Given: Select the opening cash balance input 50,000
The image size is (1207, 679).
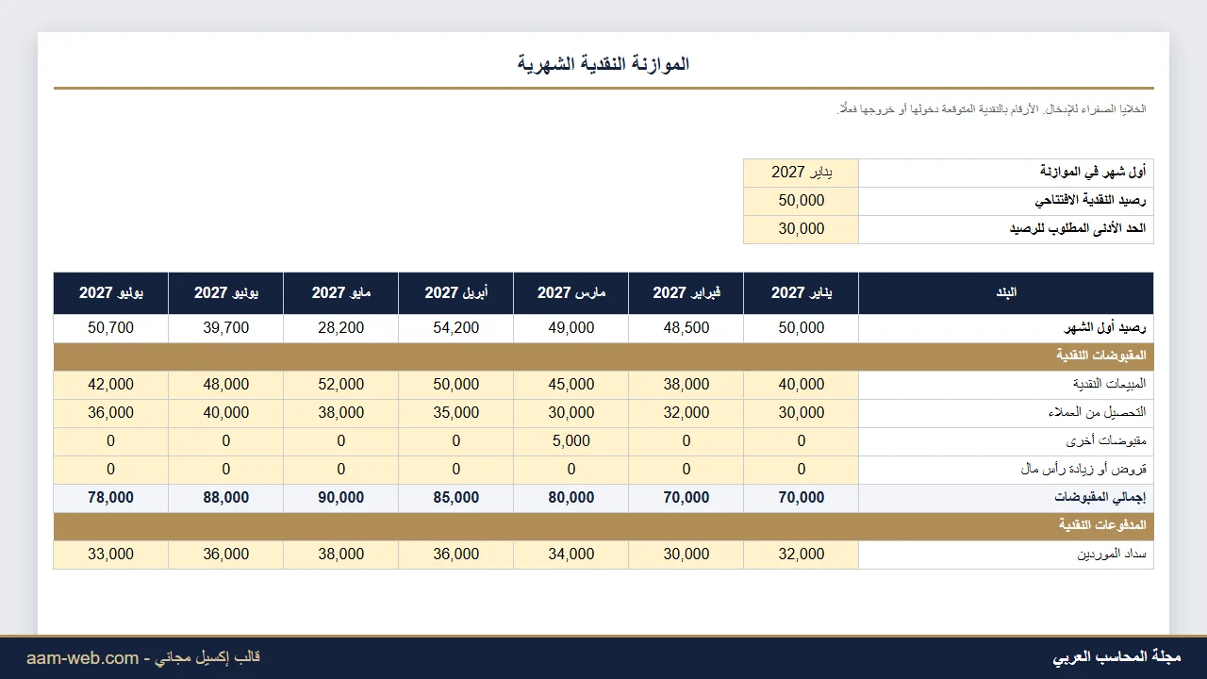Looking at the screenshot, I should click(802, 201).
